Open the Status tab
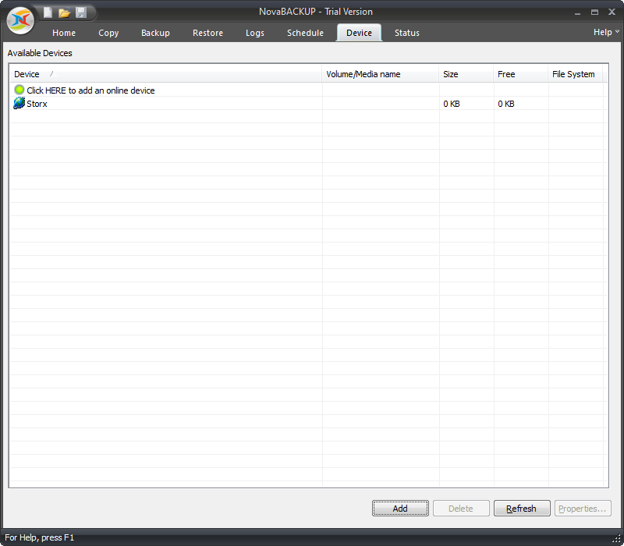The width and height of the screenshot is (624, 546). (406, 33)
